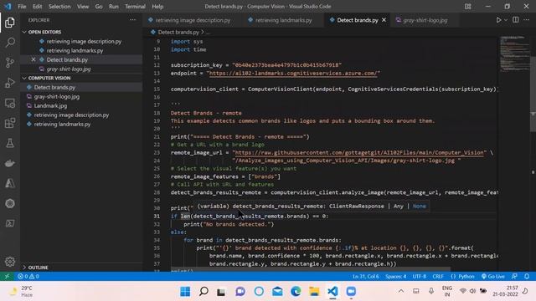This screenshot has width=536, height=301.
Task: Customize layout from title bar icon
Action: (x=468, y=6)
